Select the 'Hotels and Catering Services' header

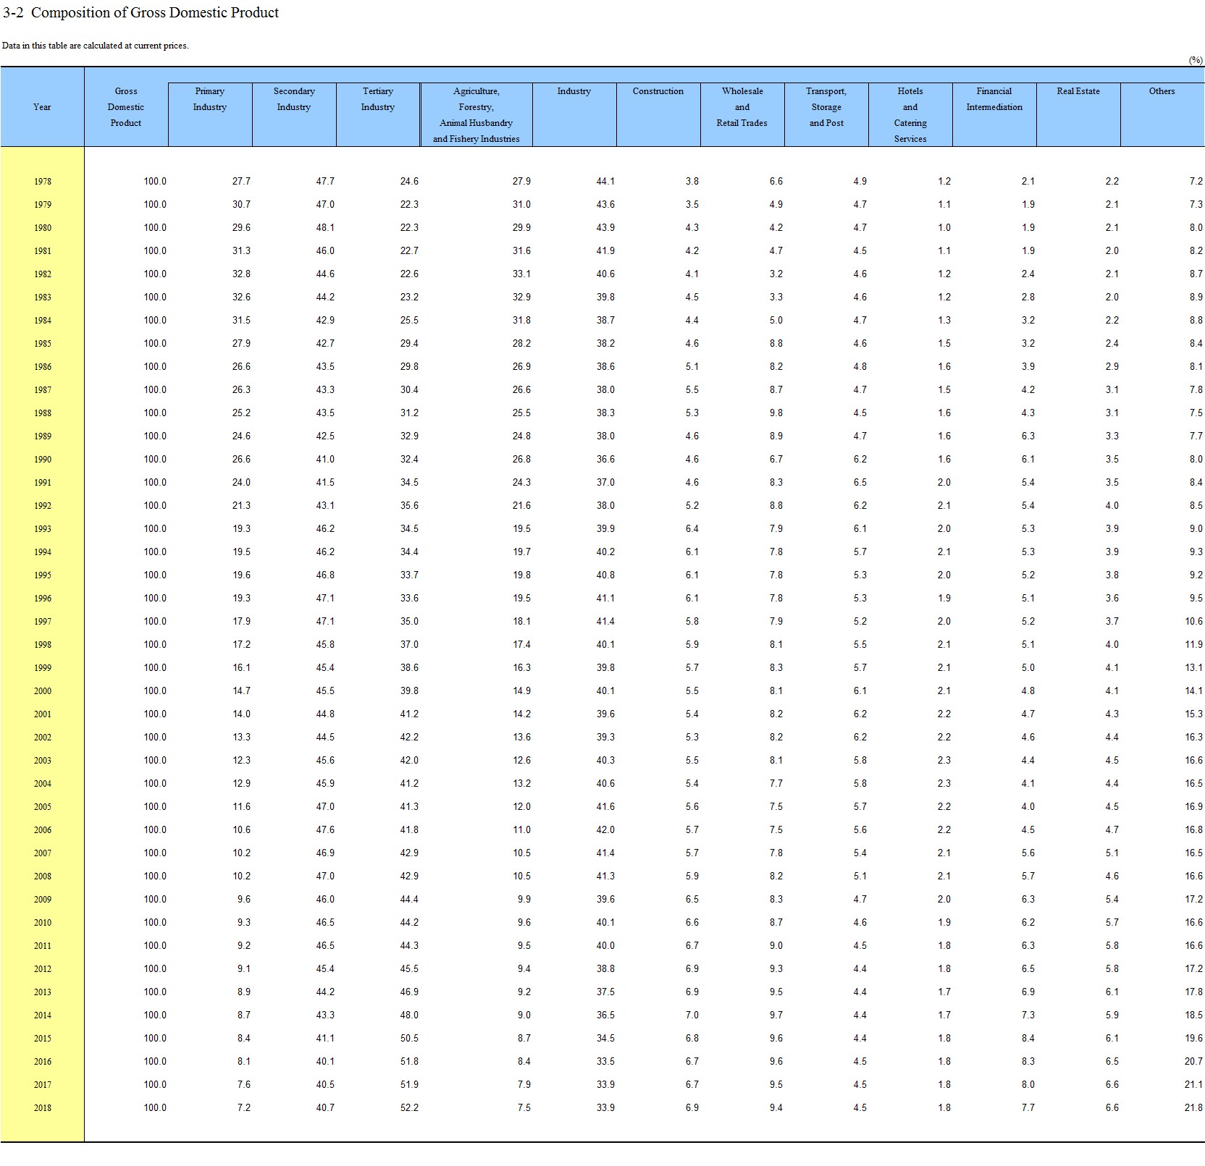coord(910,115)
